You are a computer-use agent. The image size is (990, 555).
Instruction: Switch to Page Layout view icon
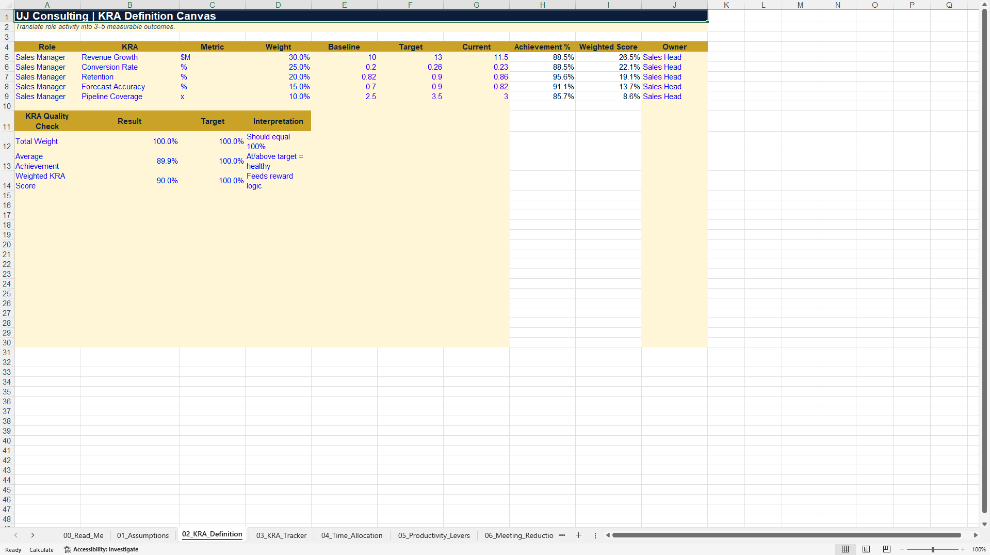click(x=866, y=549)
